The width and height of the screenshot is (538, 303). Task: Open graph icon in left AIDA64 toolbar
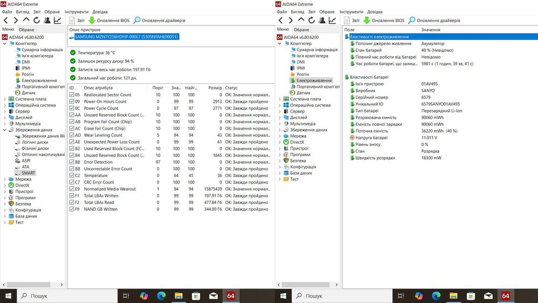pyautogui.click(x=58, y=20)
